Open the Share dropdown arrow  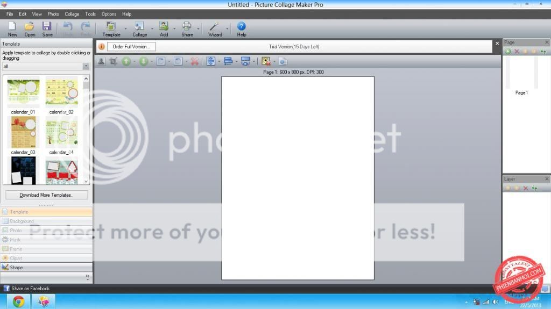point(198,29)
